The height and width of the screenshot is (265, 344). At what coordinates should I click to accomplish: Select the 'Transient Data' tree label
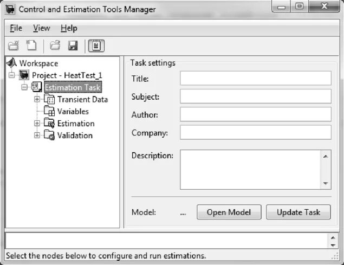82,100
